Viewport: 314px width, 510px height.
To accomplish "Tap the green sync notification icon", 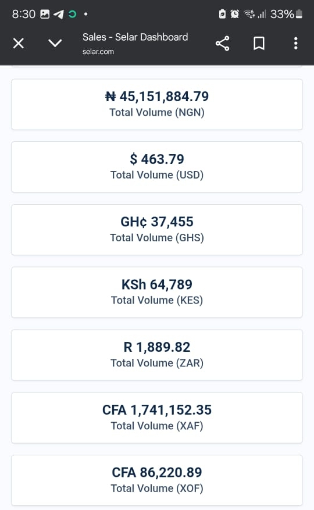I will 72,14.
